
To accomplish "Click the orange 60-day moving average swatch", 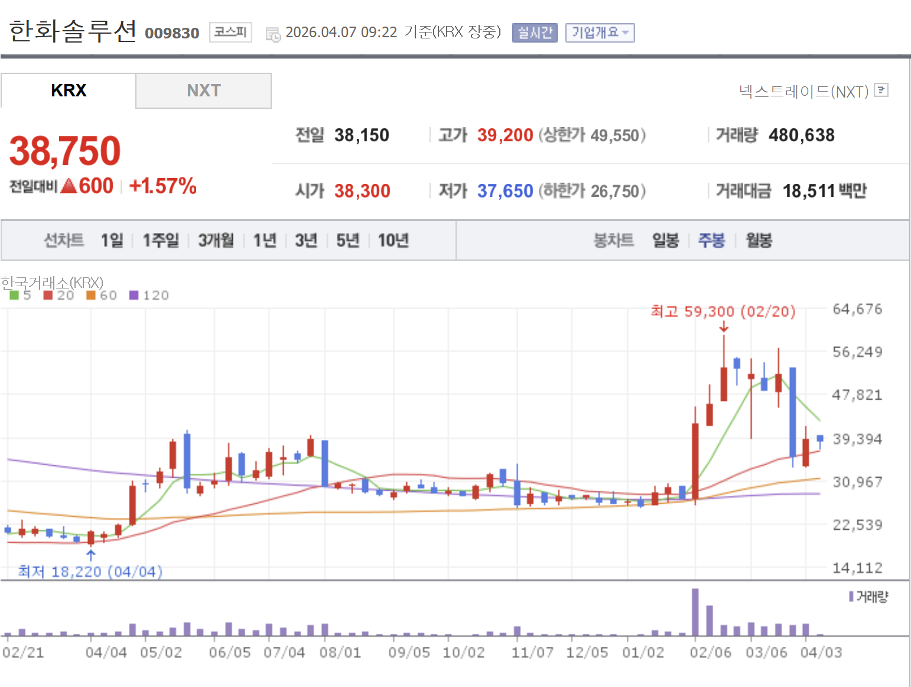I will [x=91, y=295].
